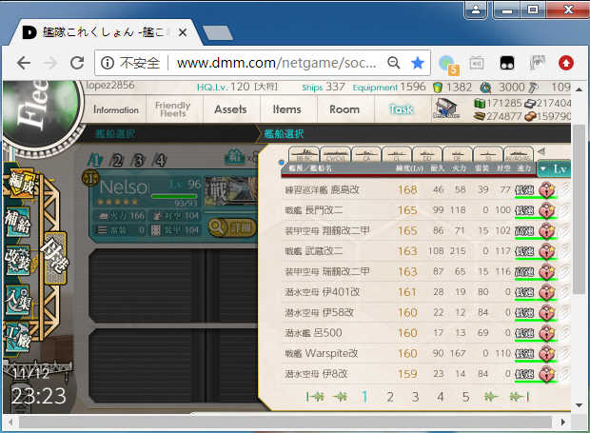Click the browser reload icon
The height and width of the screenshot is (433, 590).
pos(77,63)
